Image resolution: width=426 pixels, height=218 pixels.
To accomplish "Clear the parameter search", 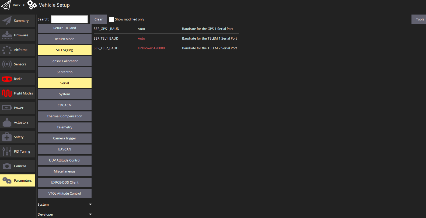I will pyautogui.click(x=98, y=19).
